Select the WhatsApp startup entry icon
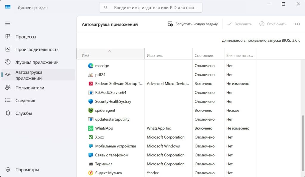Viewport: 305px width, 177px height. click(91, 128)
